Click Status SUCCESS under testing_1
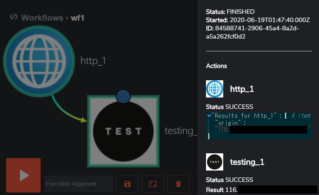This screenshot has height=195, width=319. [x=229, y=180]
